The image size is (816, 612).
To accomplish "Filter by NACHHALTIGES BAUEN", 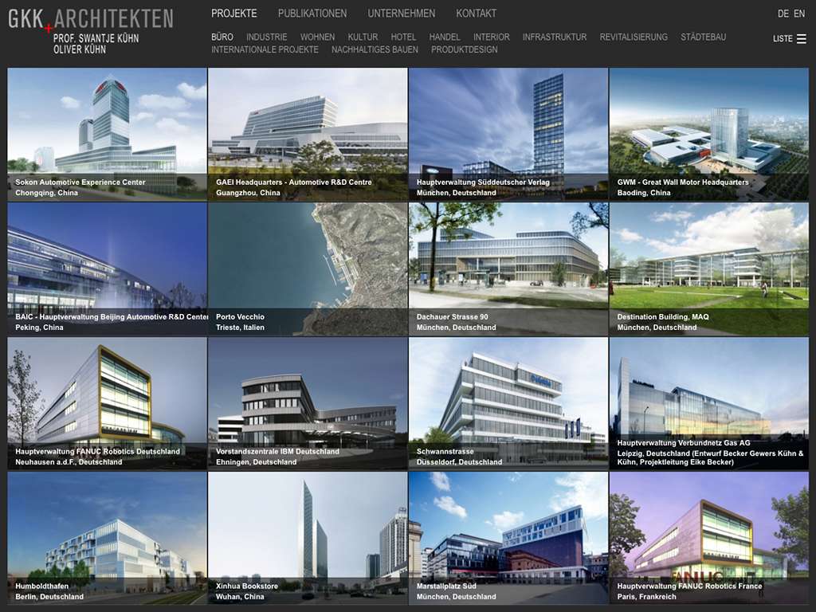I will pyautogui.click(x=375, y=49).
